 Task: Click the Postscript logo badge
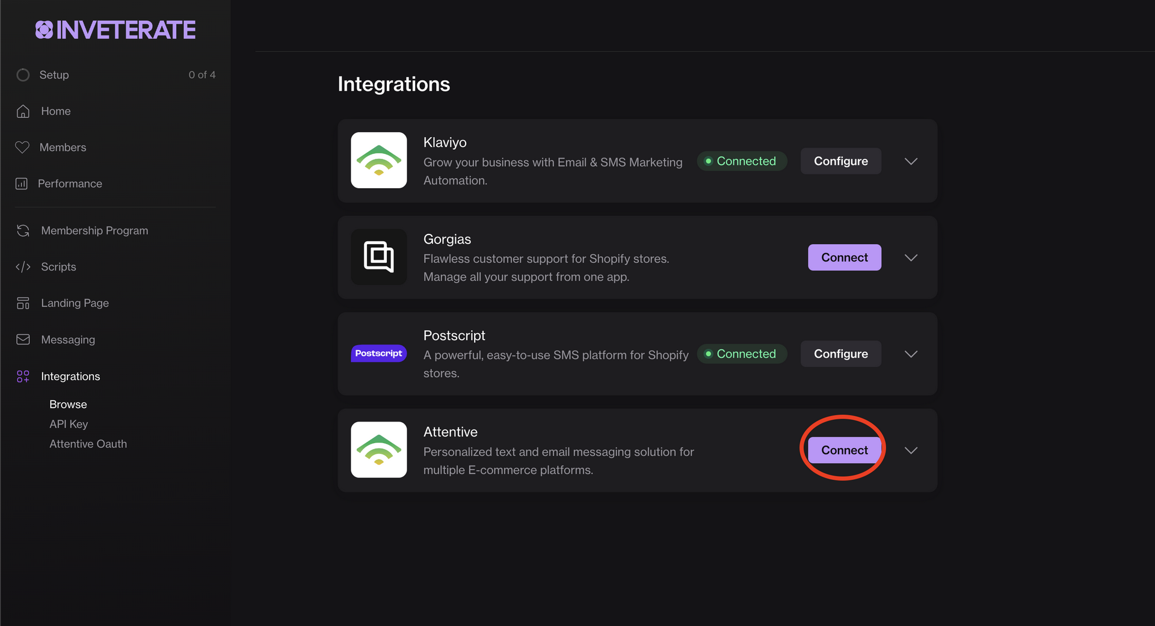(378, 354)
